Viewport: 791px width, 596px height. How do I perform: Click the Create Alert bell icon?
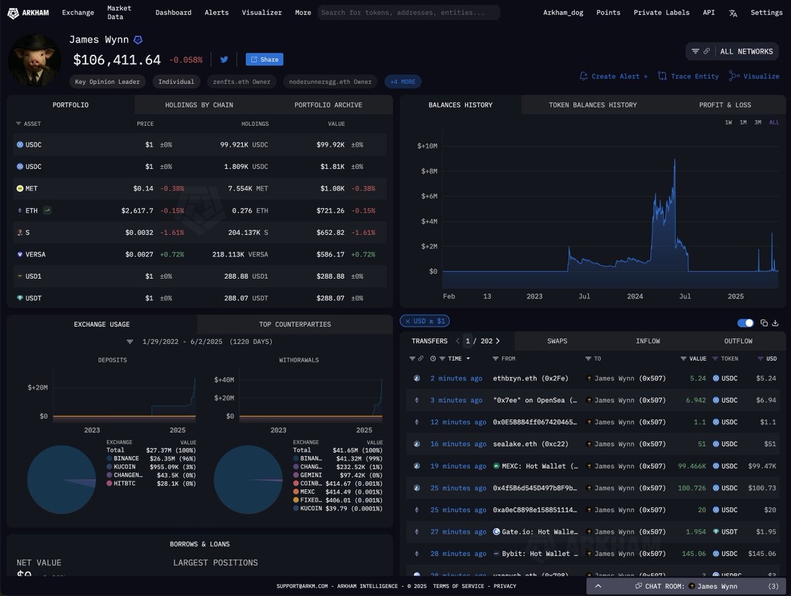[x=583, y=76]
